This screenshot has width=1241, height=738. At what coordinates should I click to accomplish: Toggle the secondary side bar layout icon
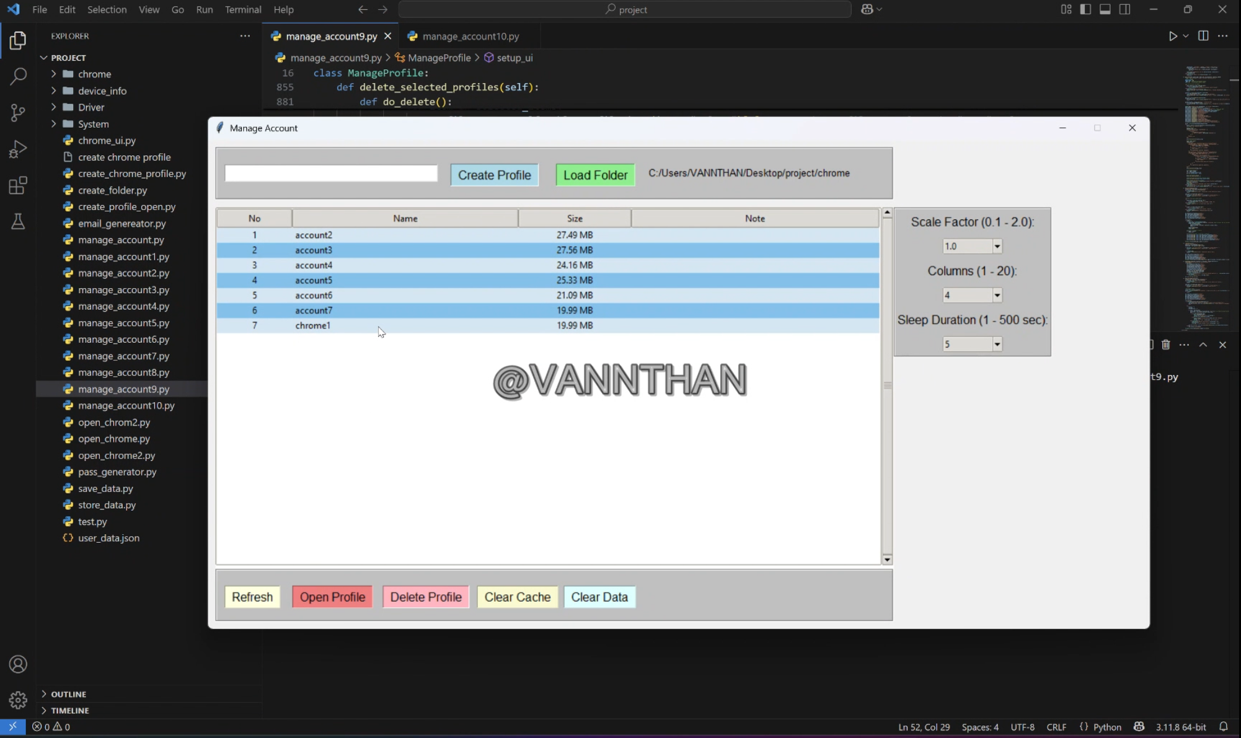1125,9
